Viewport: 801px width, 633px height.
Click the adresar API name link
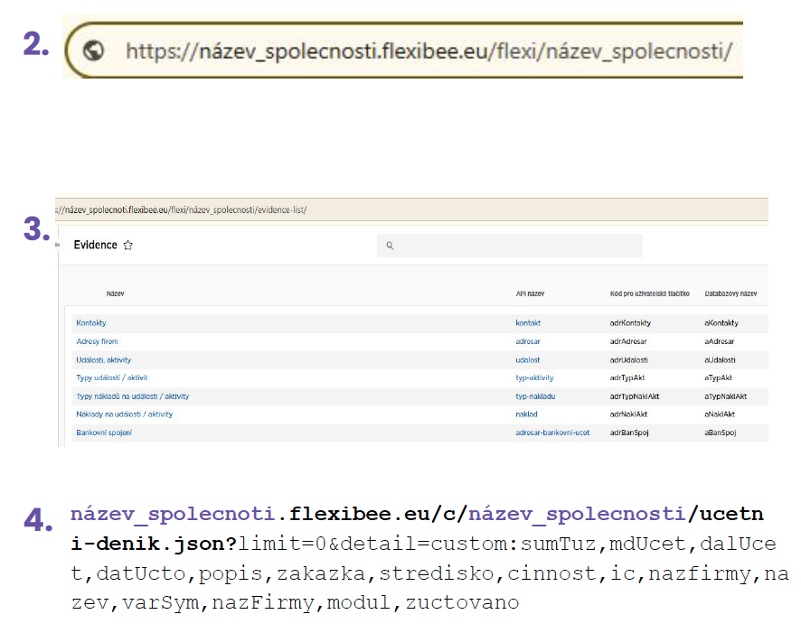[x=528, y=341]
